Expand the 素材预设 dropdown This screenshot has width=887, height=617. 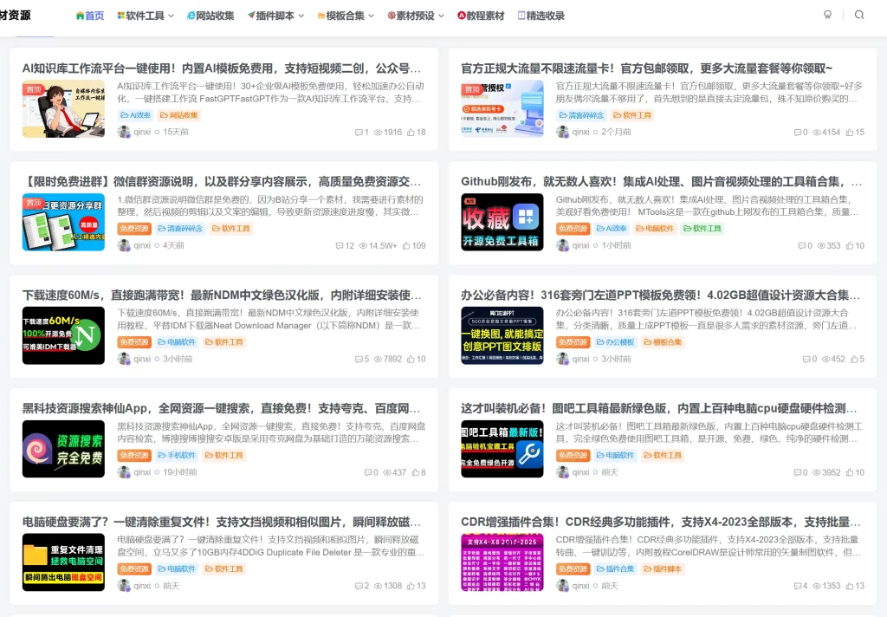414,15
